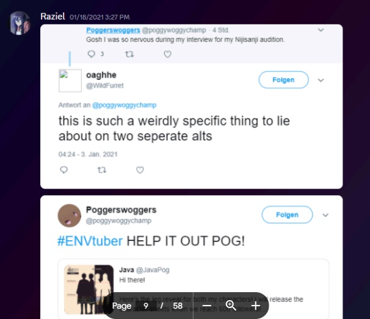Follow Poggerswoggers with the Folgen button
Screen dimensions: 370x319
point(287,215)
